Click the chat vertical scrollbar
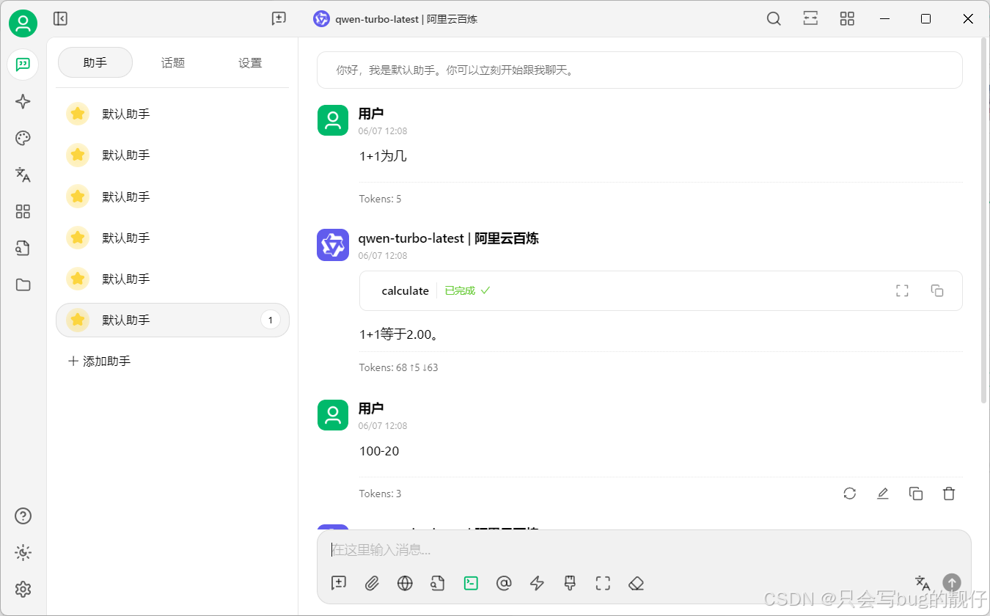990x616 pixels. 984,220
